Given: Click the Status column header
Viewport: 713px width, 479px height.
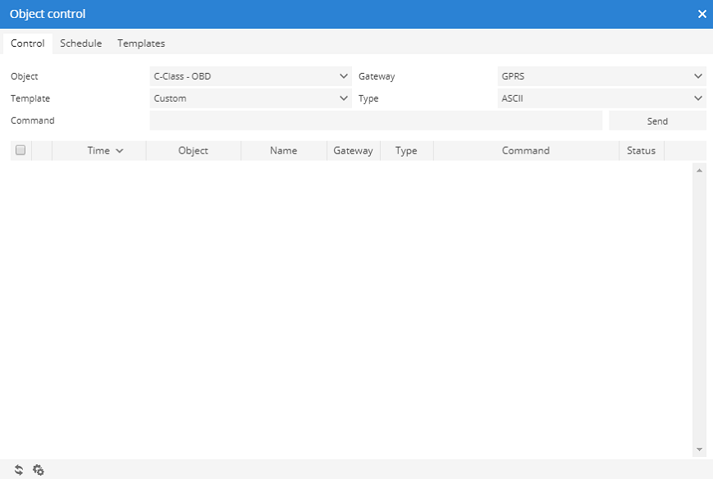Looking at the screenshot, I should tap(641, 151).
